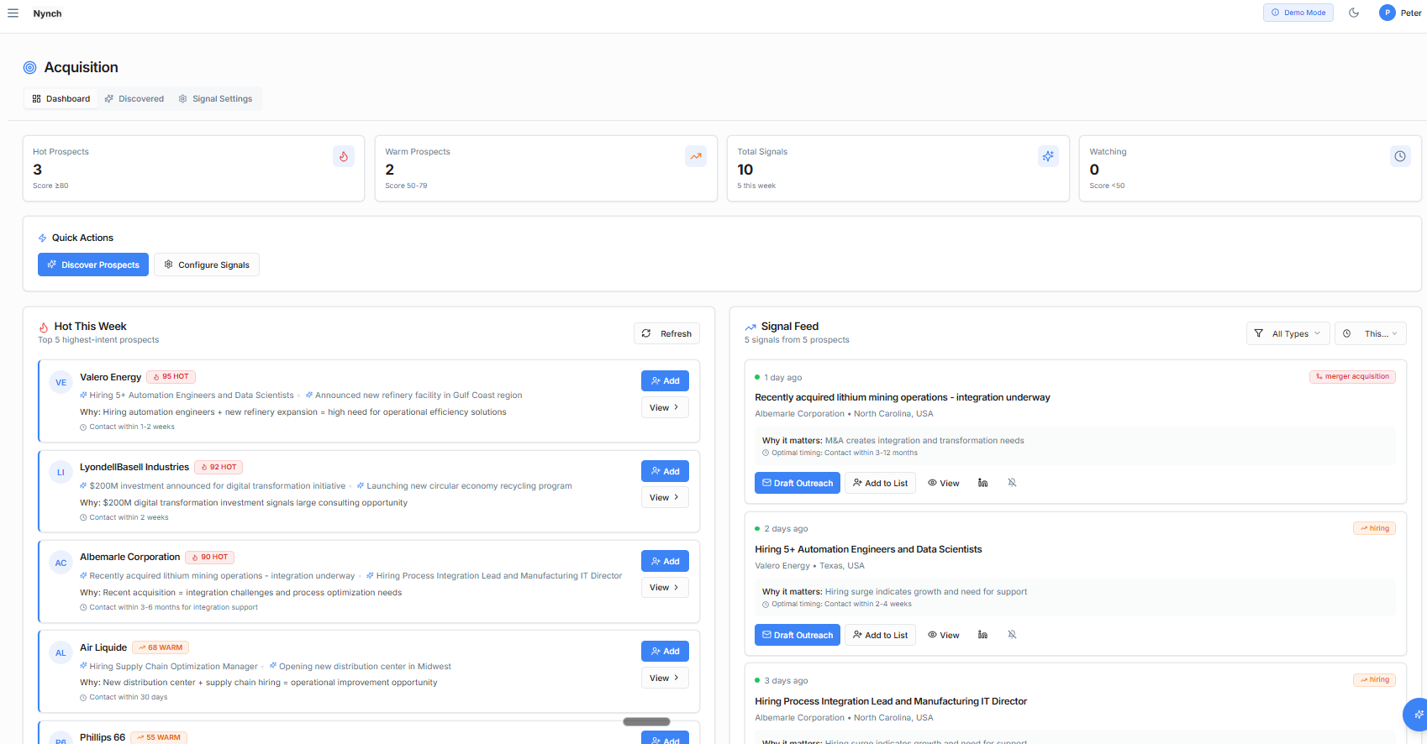Toggle dark mode moon icon
The image size is (1427, 744).
1354,13
